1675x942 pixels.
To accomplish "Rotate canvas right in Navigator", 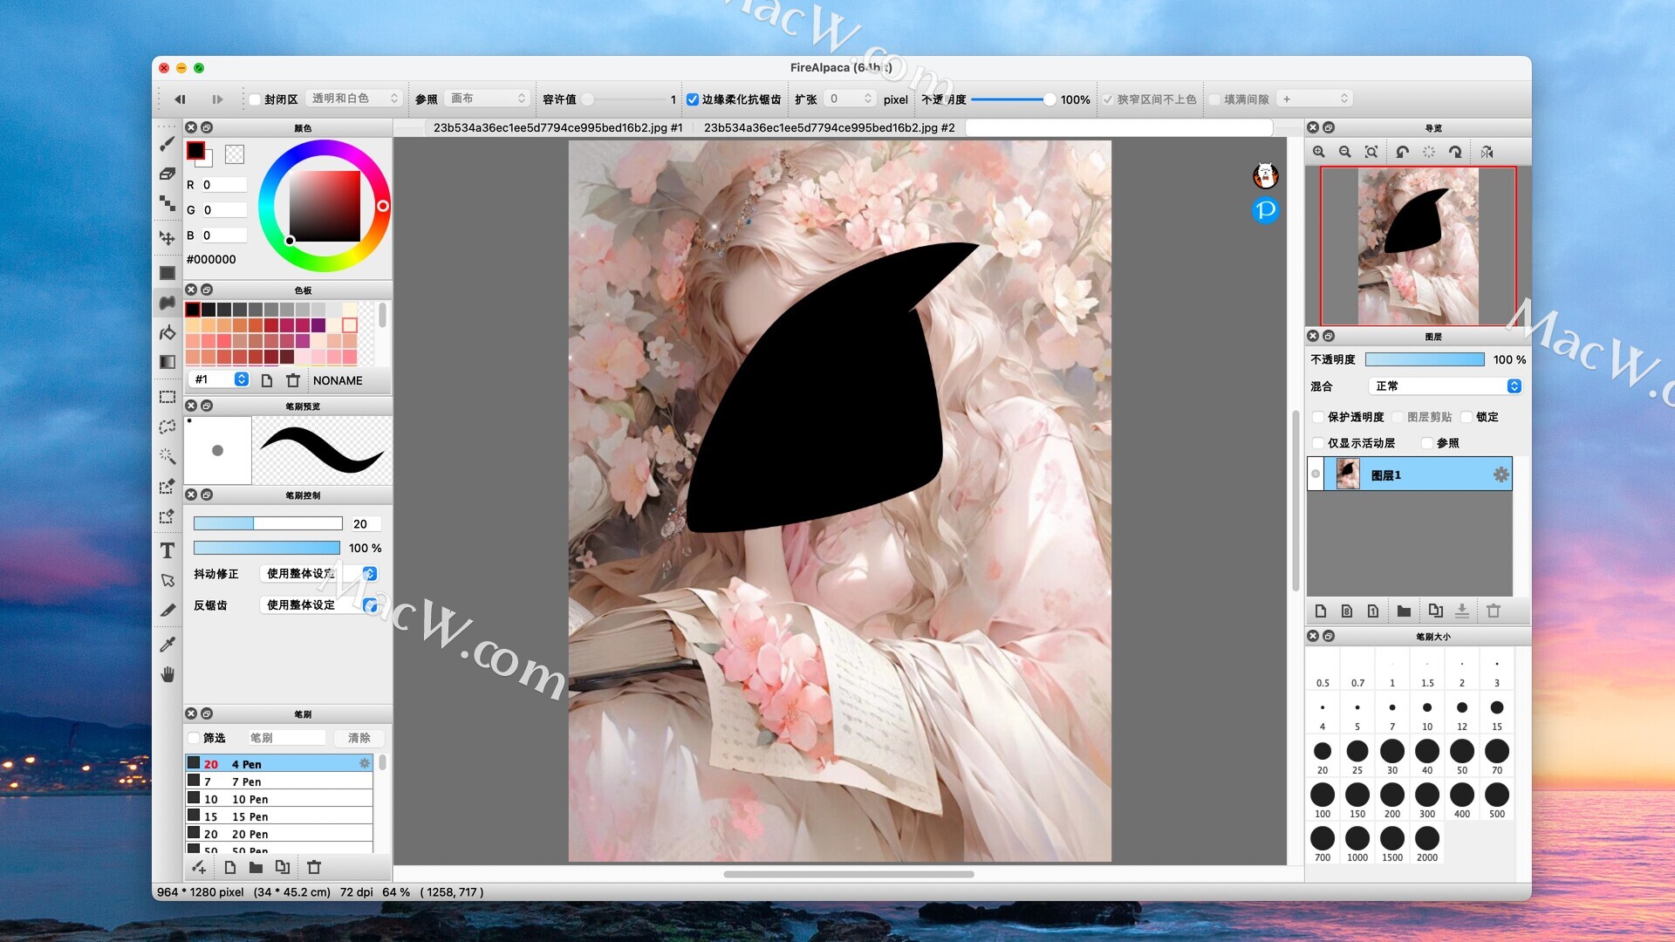I will click(1455, 152).
